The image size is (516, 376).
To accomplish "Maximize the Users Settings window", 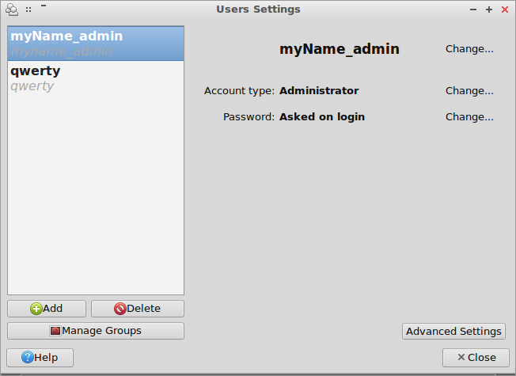I will click(x=489, y=9).
